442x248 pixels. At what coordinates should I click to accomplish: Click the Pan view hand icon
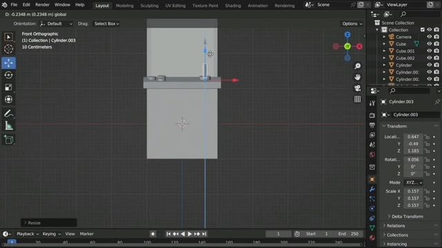point(358,77)
